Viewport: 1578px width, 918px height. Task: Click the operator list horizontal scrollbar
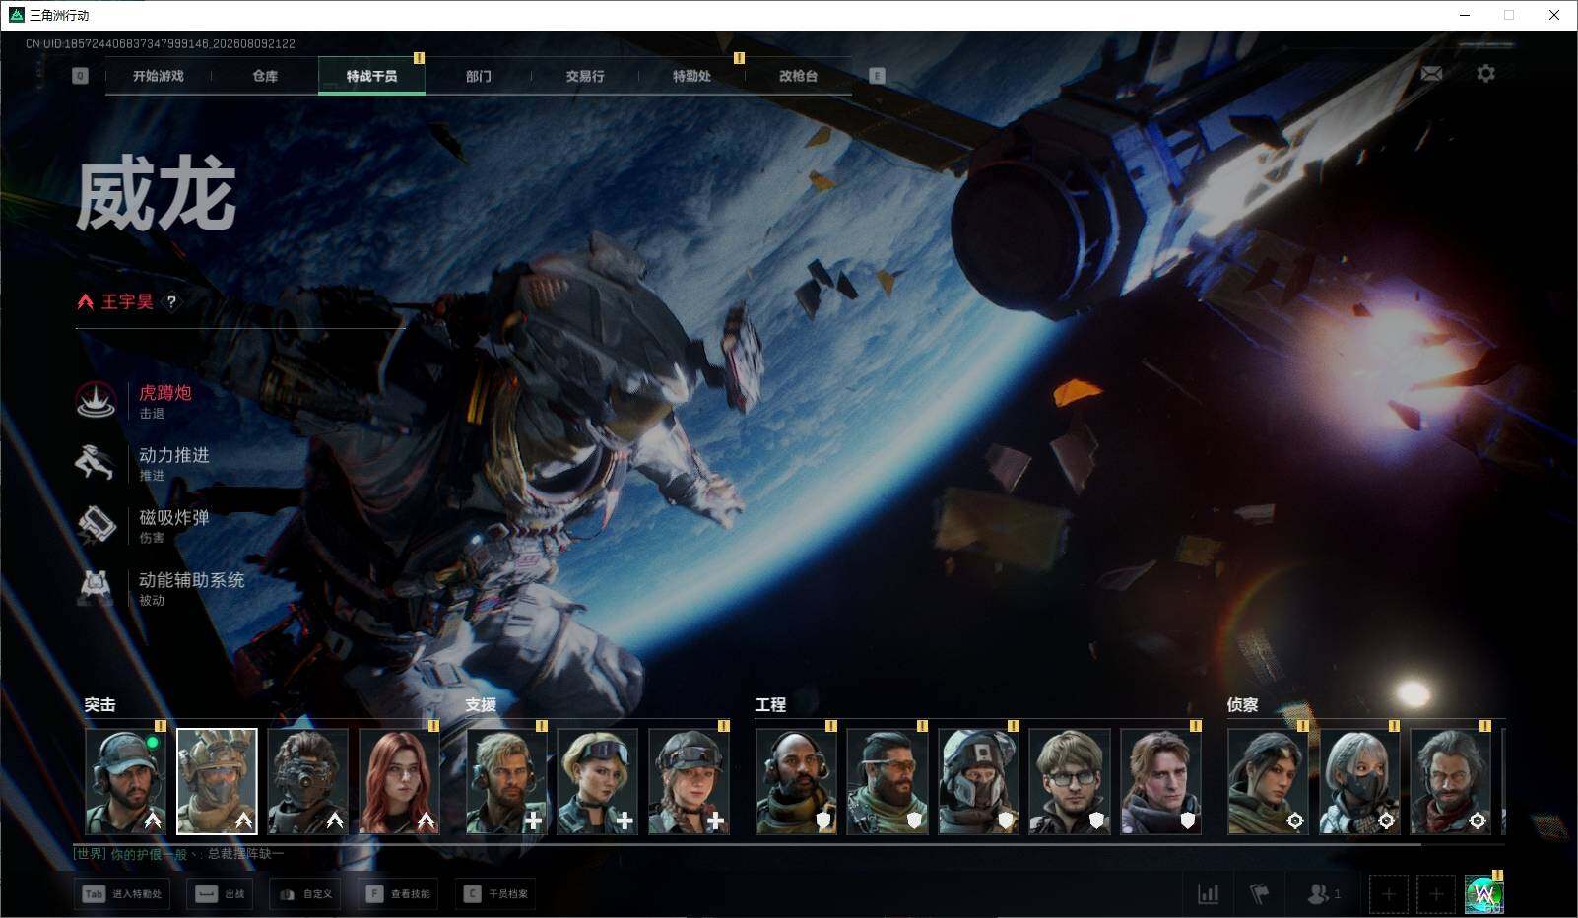[748, 844]
